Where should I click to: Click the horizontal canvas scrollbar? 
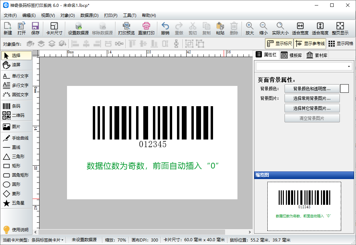(132, 232)
